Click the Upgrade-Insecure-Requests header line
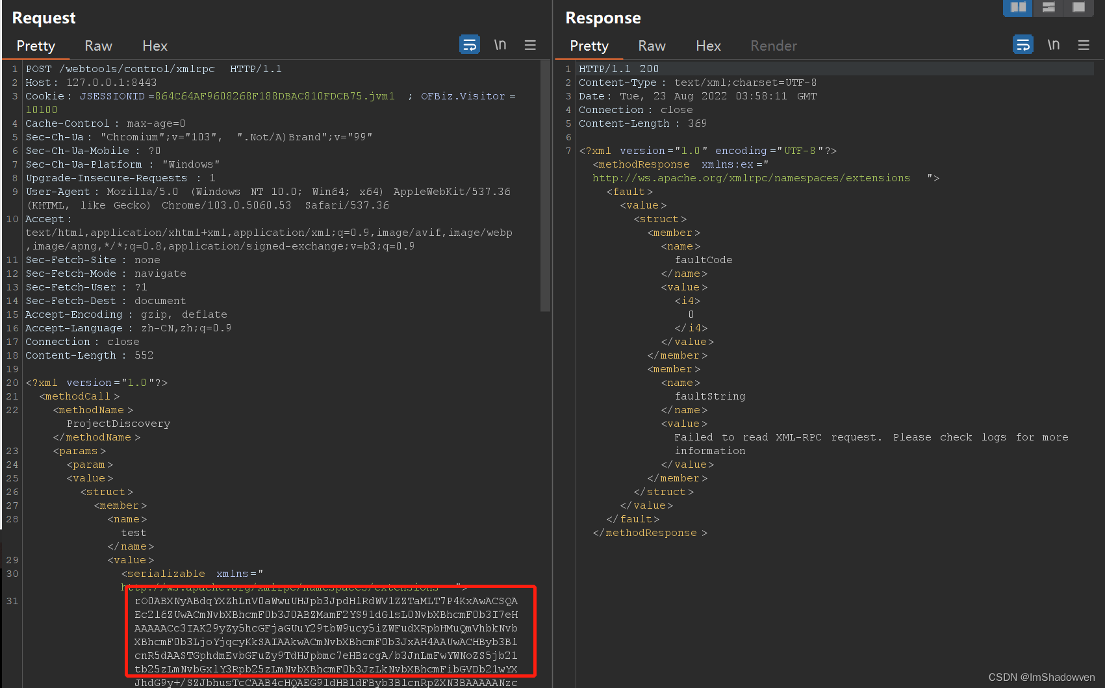Viewport: 1105px width, 688px height. (x=120, y=178)
